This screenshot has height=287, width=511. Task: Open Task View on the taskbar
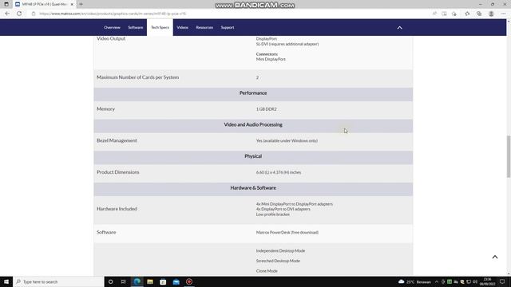tap(124, 281)
